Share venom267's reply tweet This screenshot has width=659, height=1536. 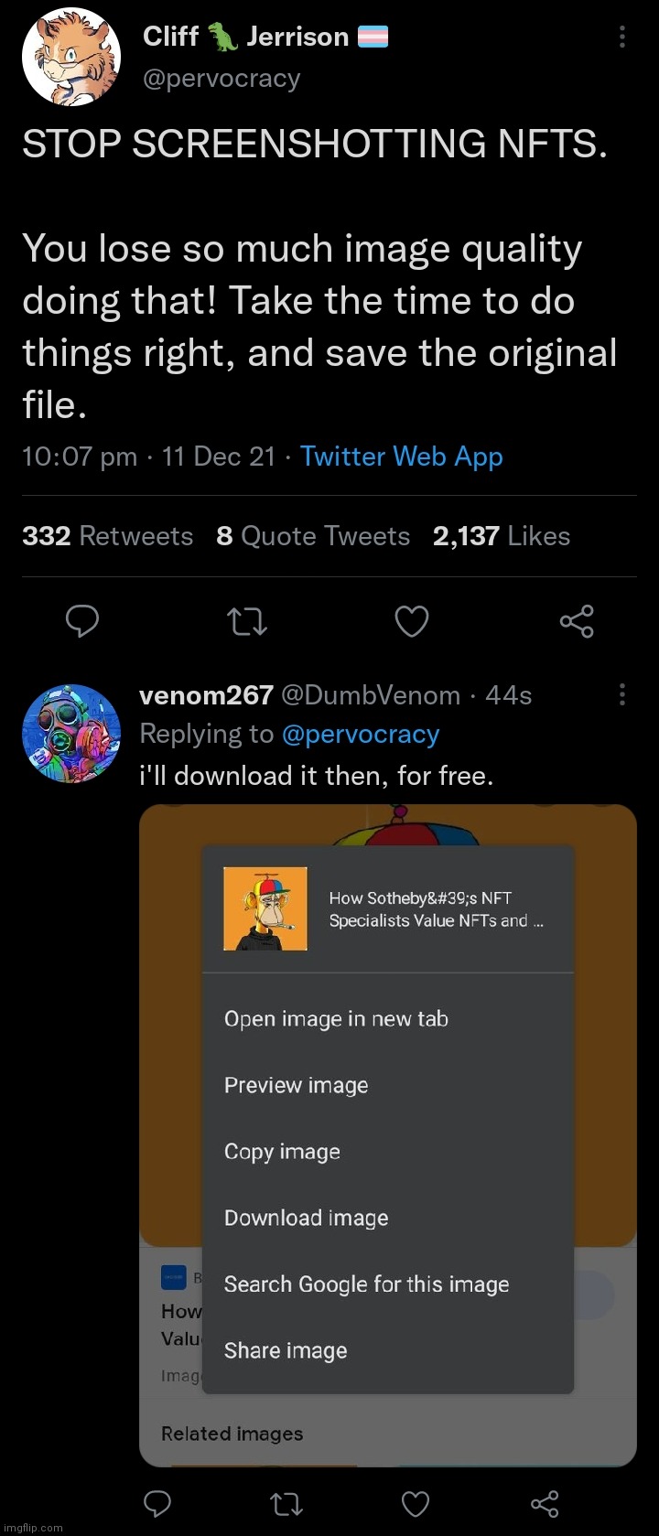(x=545, y=1503)
